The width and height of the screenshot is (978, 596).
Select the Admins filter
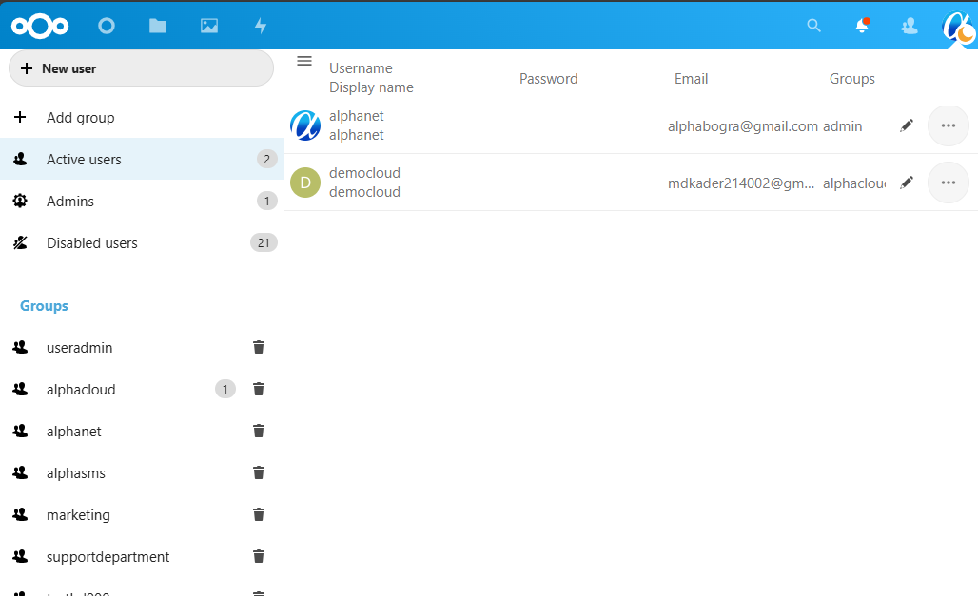(70, 202)
